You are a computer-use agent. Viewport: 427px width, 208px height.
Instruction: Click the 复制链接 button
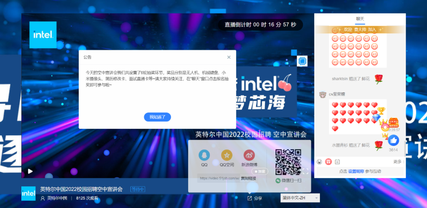coord(248,178)
